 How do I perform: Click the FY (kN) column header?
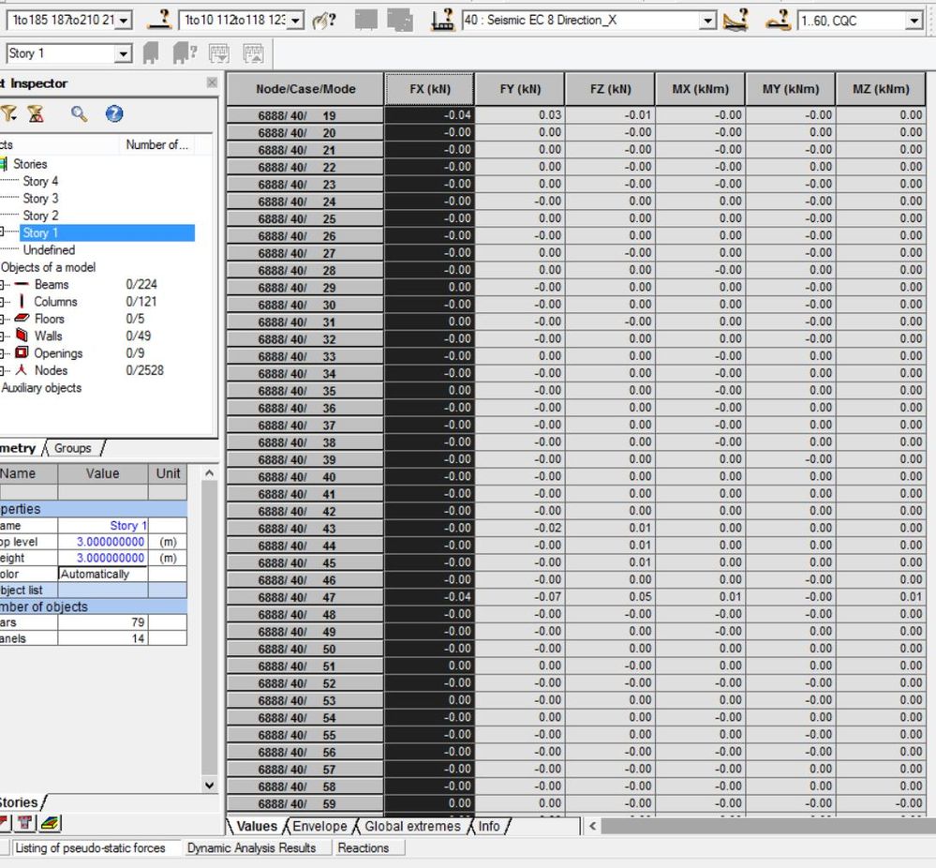click(x=520, y=89)
